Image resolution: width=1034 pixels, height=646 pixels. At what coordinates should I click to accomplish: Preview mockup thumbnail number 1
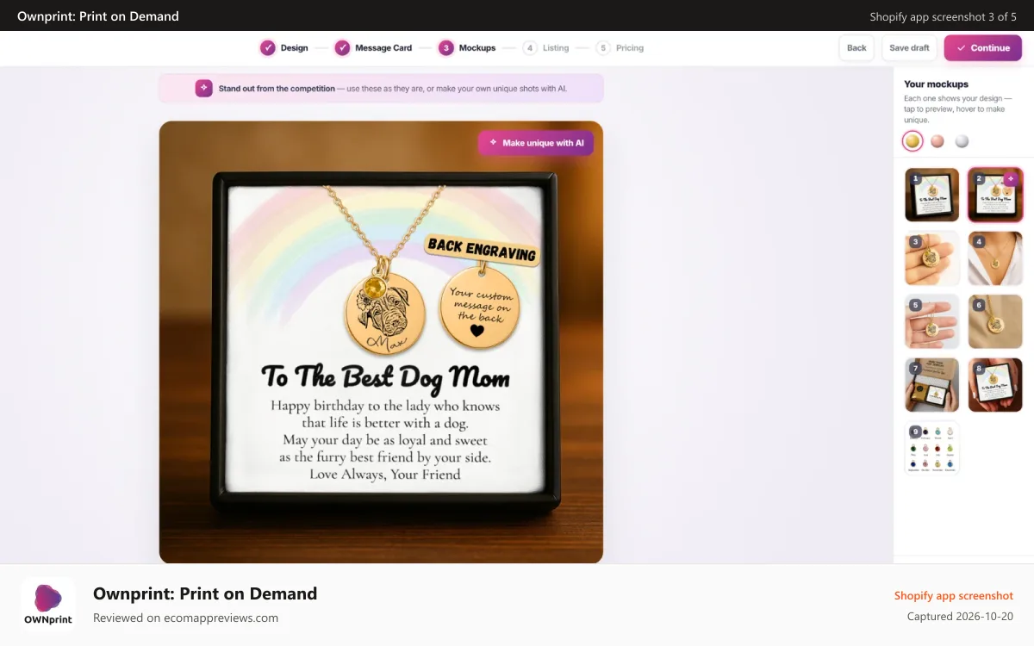(x=931, y=195)
